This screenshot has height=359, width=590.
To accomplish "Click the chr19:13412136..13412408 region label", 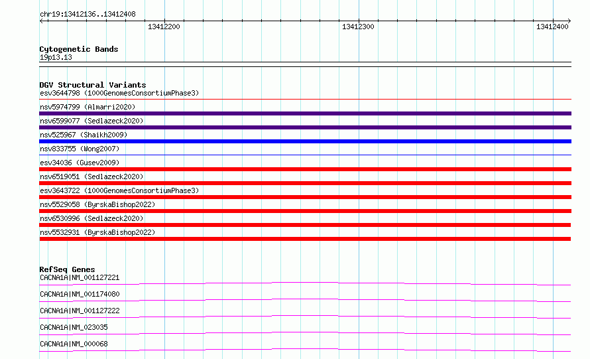I will click(88, 15).
